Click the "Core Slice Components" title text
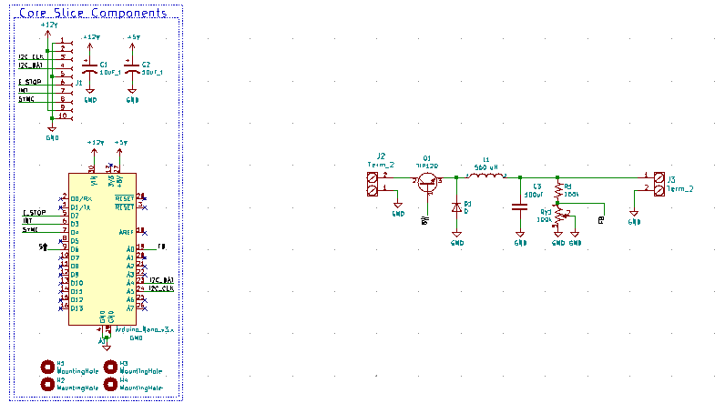Screen dimensions: 715x413 pos(93,13)
